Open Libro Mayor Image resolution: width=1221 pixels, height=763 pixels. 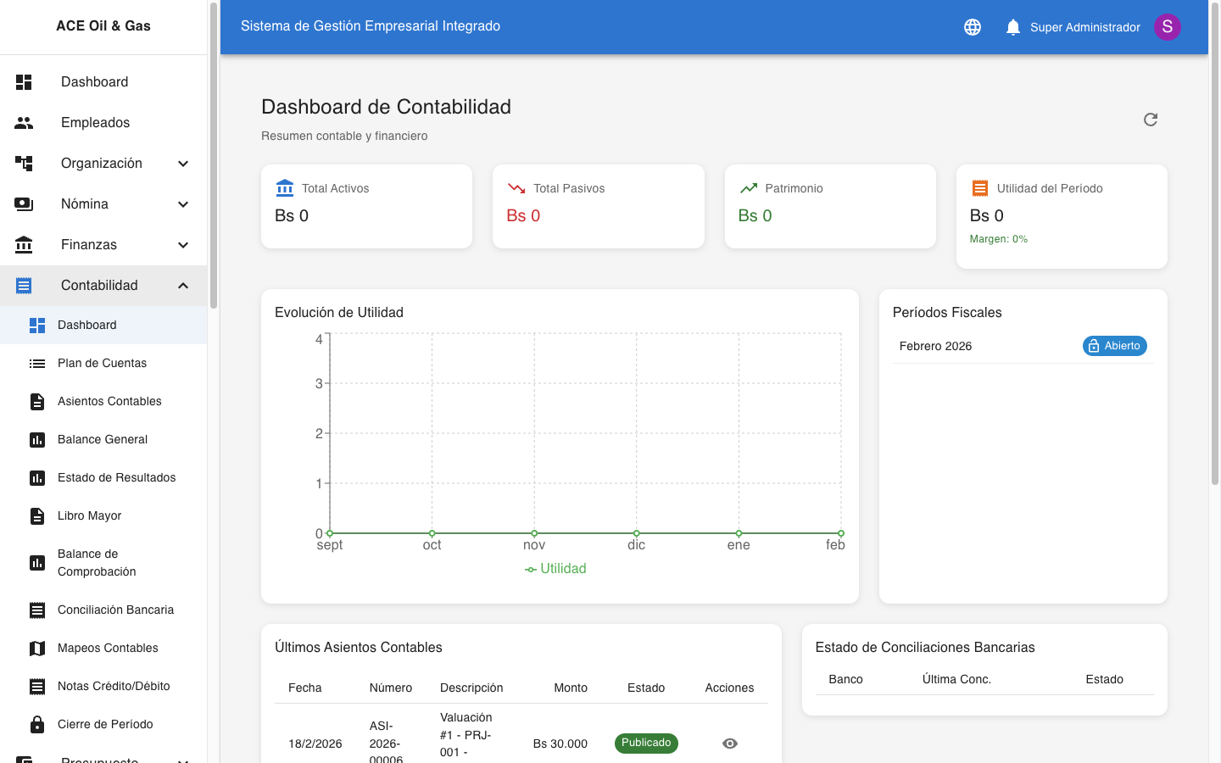88,515
